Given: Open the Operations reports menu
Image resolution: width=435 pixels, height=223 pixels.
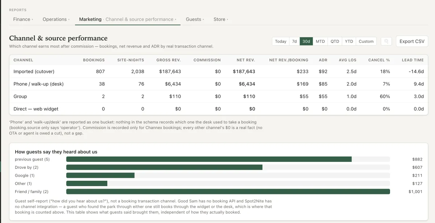Looking at the screenshot, I should [56, 19].
